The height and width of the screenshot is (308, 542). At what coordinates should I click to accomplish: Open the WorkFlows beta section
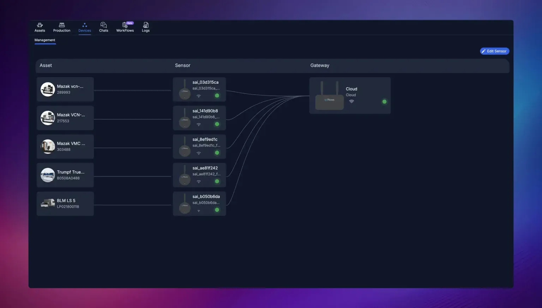(x=125, y=27)
